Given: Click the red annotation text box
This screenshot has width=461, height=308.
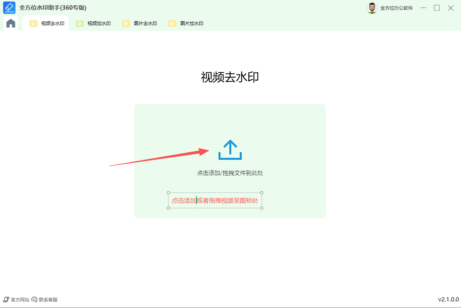Looking at the screenshot, I should 215,200.
